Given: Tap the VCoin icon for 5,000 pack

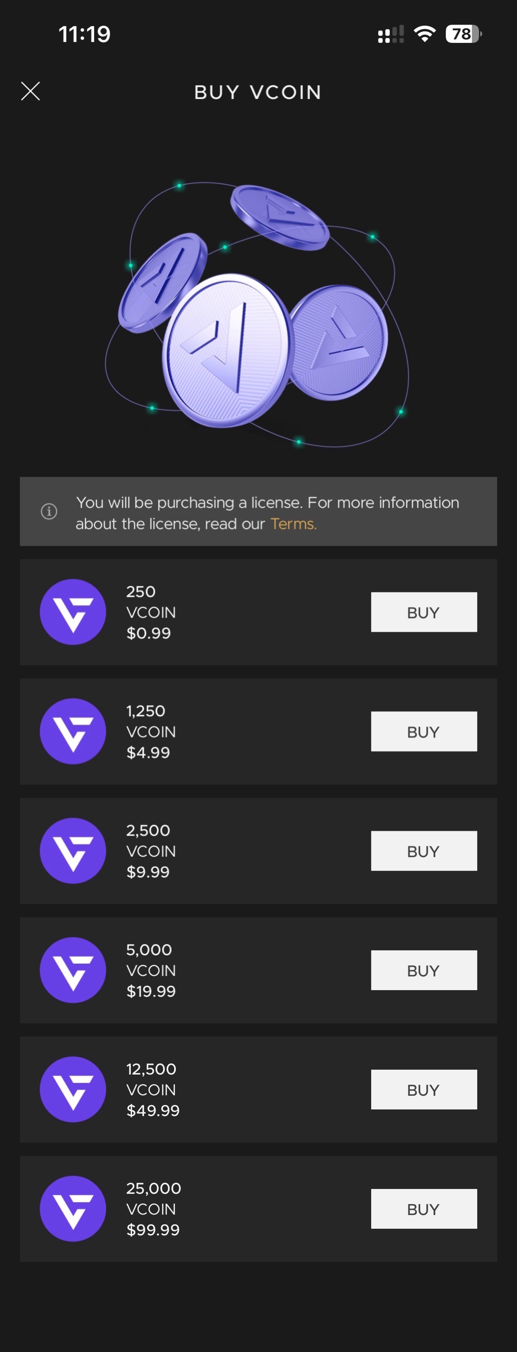Looking at the screenshot, I should 73,970.
